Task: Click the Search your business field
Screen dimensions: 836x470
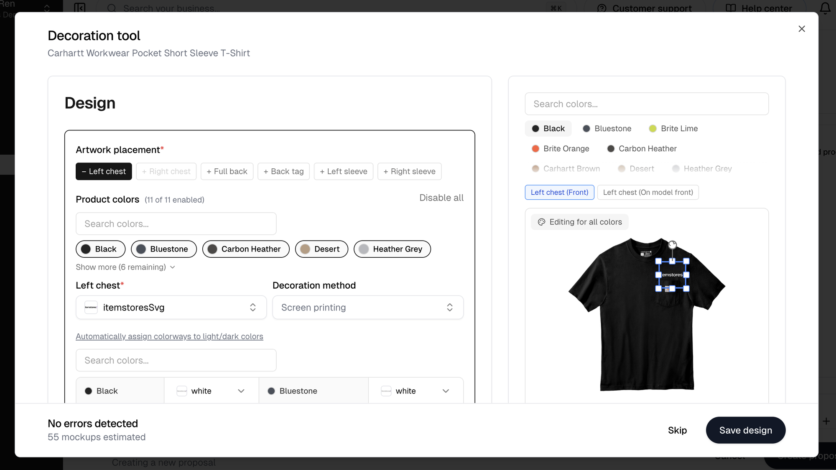Action: (336, 8)
